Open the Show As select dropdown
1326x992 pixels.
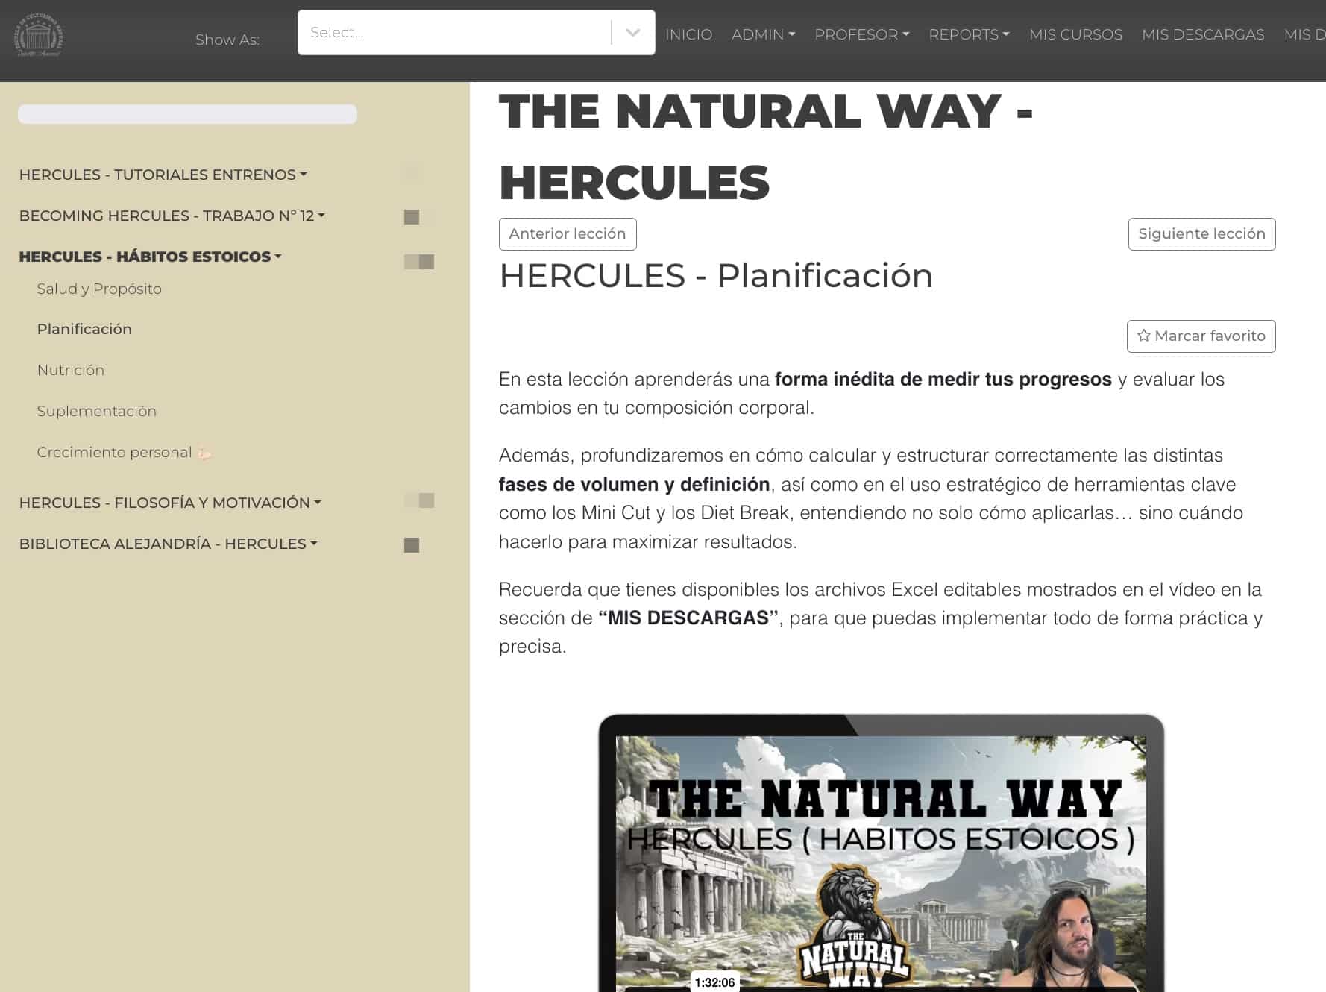[476, 32]
